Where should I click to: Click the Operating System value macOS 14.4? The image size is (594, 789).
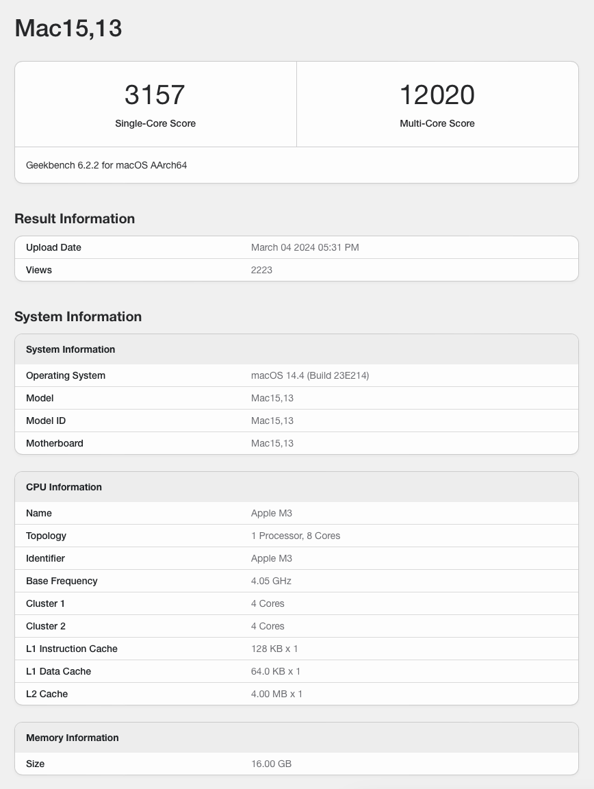310,375
